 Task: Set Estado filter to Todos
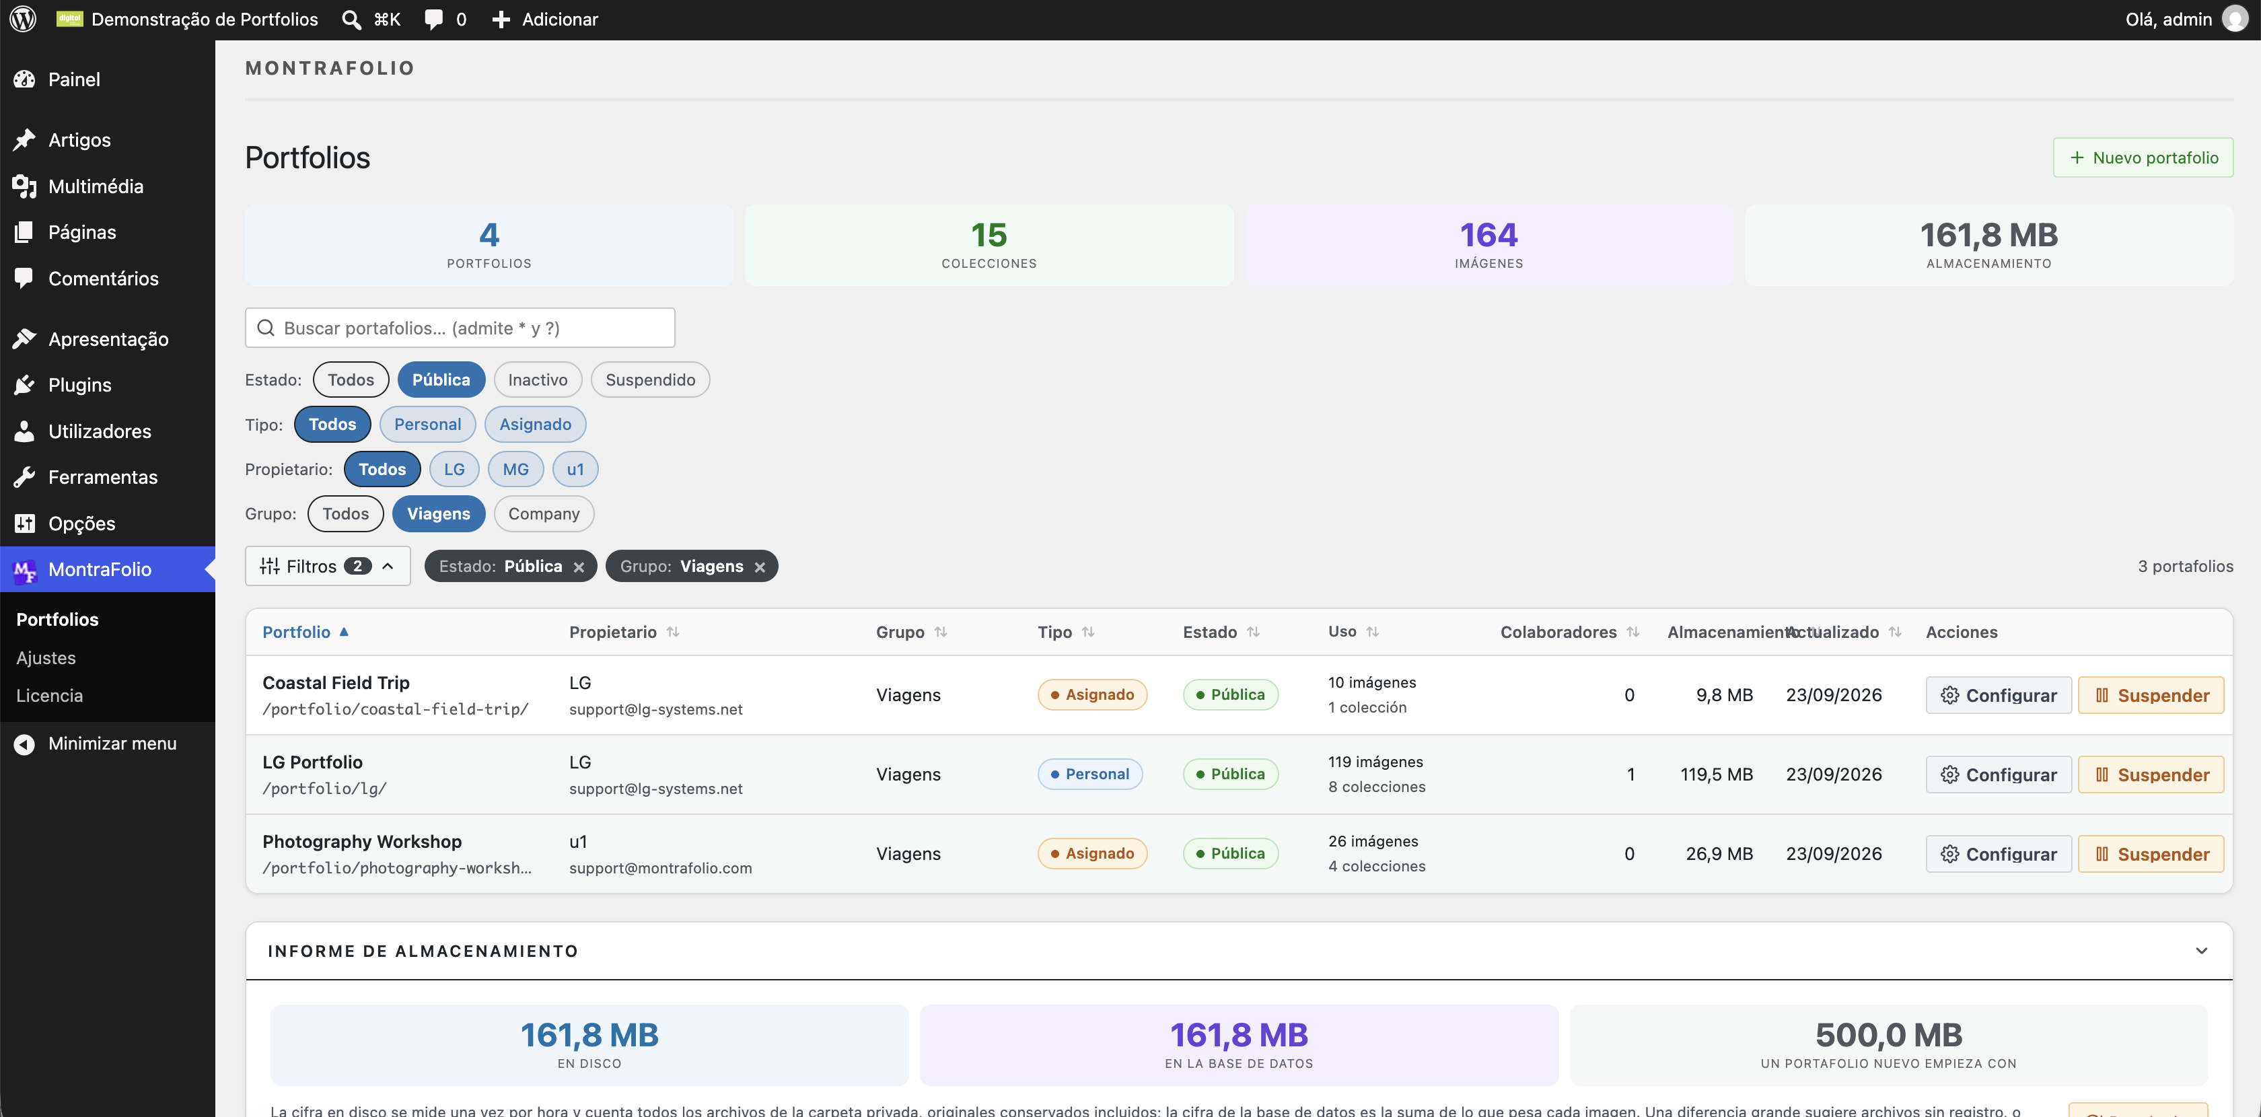[x=351, y=380]
